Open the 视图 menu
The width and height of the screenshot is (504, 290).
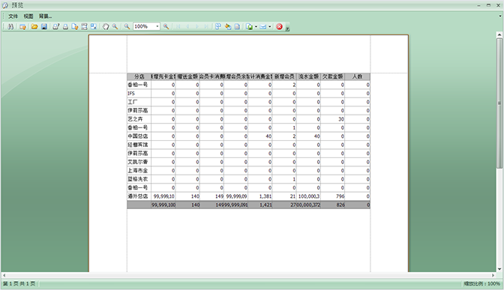coord(28,16)
